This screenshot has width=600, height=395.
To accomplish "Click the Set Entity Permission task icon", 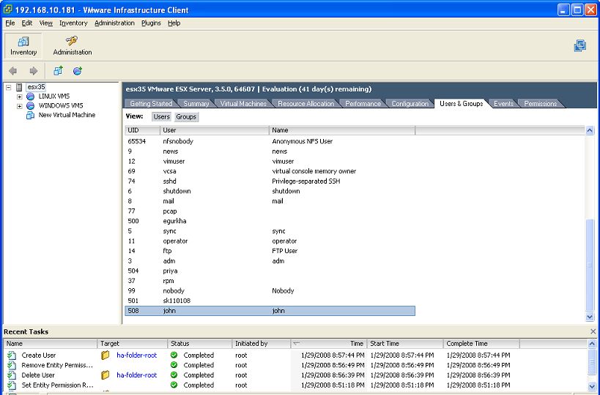I will coord(12,385).
